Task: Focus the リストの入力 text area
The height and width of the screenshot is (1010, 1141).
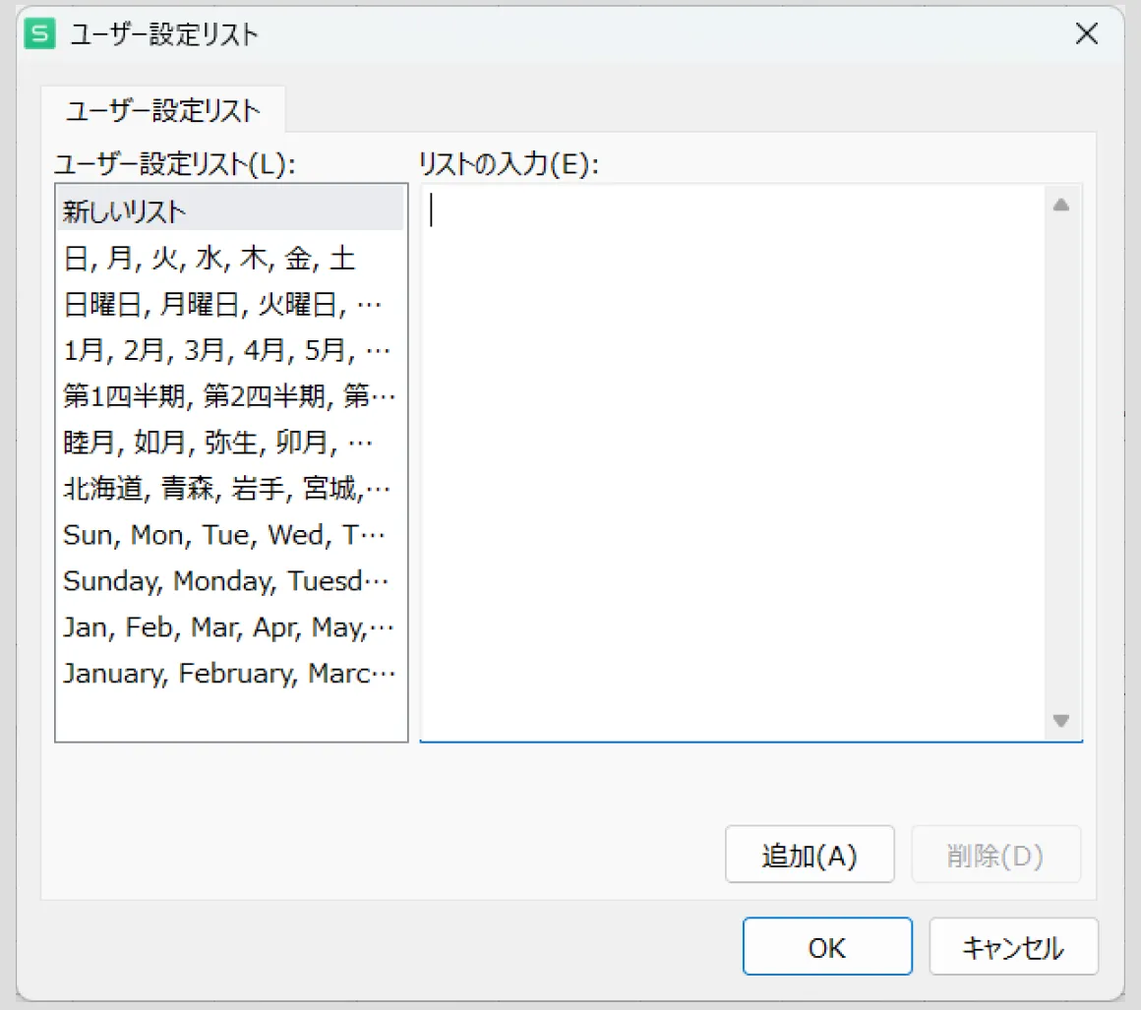Action: pos(732,463)
